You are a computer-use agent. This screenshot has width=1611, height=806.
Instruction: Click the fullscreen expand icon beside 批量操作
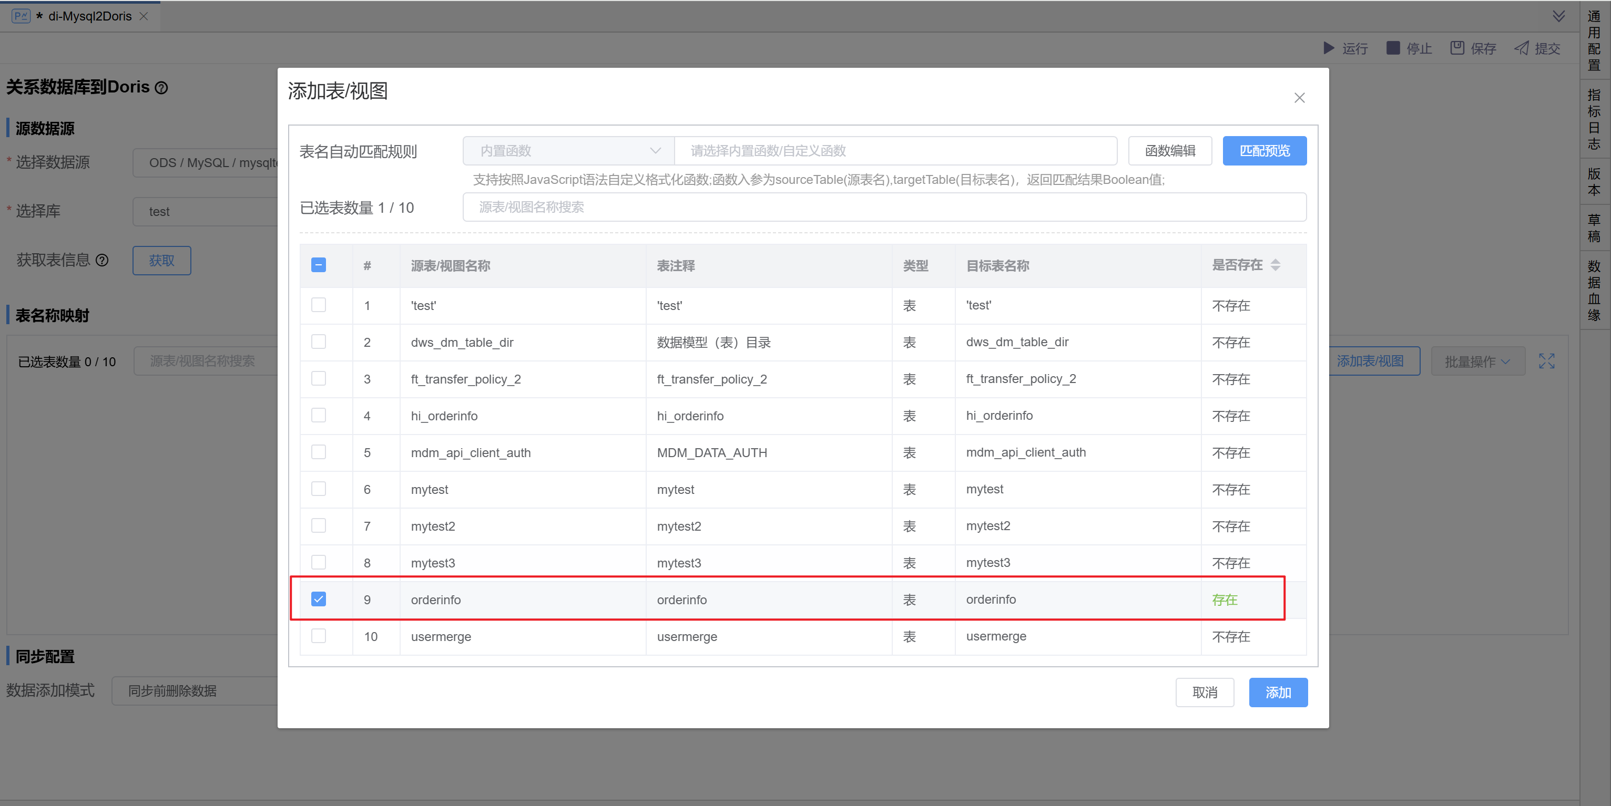pos(1546,361)
